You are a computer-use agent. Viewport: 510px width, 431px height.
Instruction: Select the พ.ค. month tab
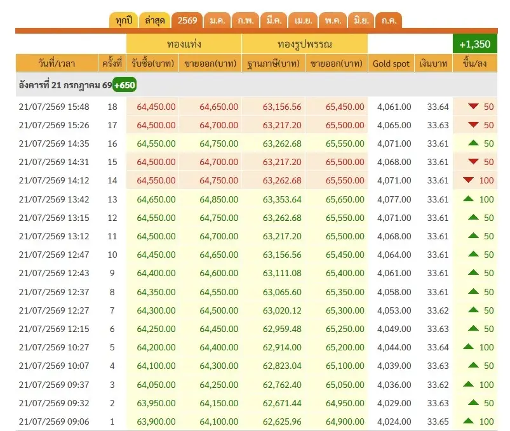point(333,20)
